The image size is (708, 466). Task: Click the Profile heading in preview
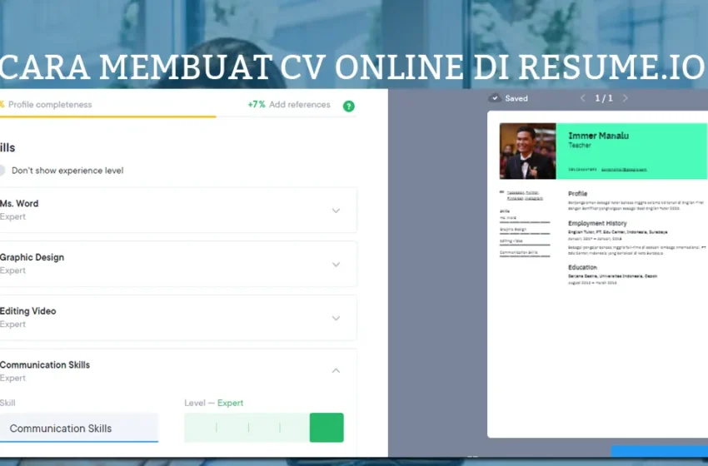click(577, 194)
